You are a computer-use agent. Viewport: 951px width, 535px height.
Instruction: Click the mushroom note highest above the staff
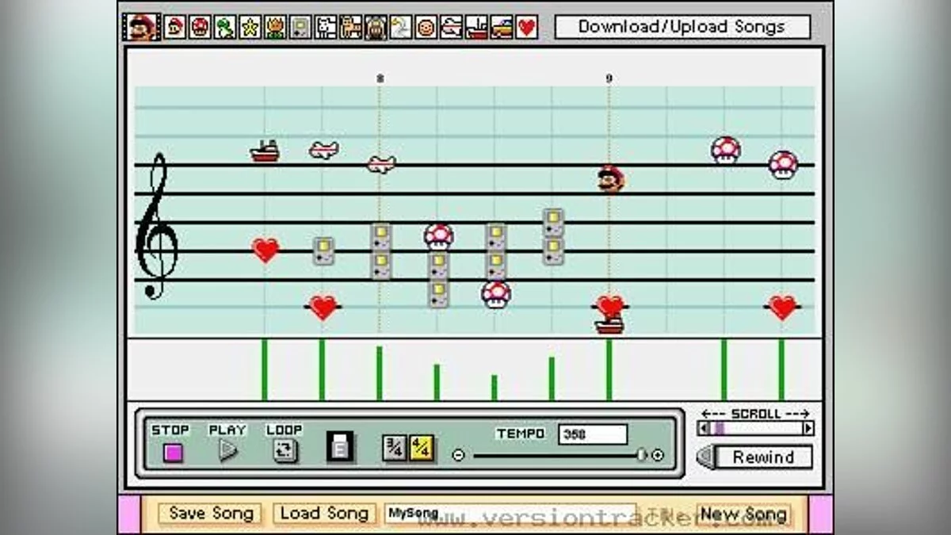725,150
